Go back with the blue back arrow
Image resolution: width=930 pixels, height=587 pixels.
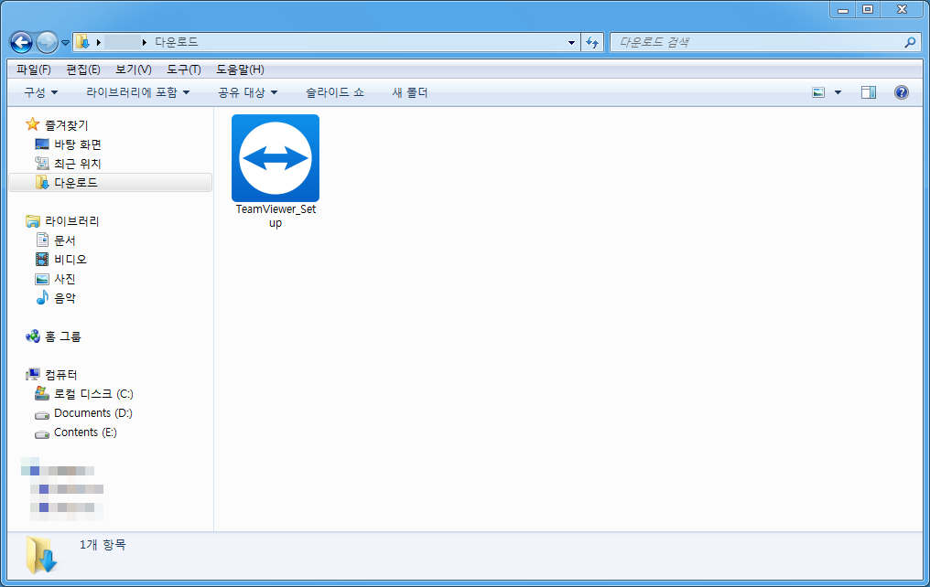coord(21,43)
